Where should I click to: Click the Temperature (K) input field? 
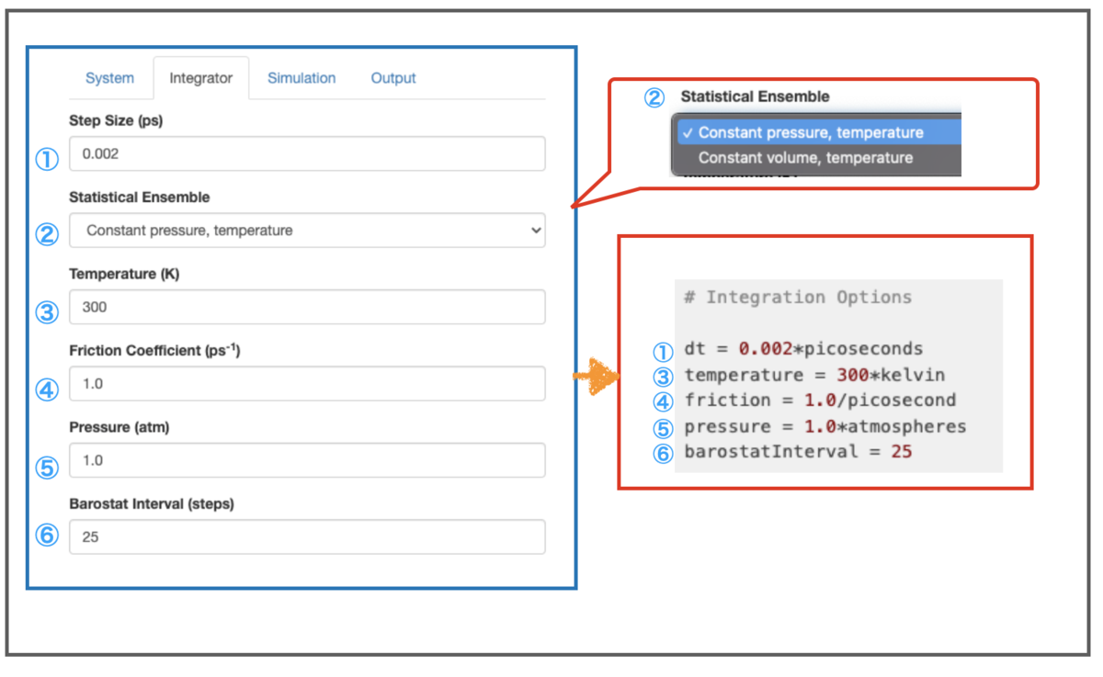coord(307,307)
